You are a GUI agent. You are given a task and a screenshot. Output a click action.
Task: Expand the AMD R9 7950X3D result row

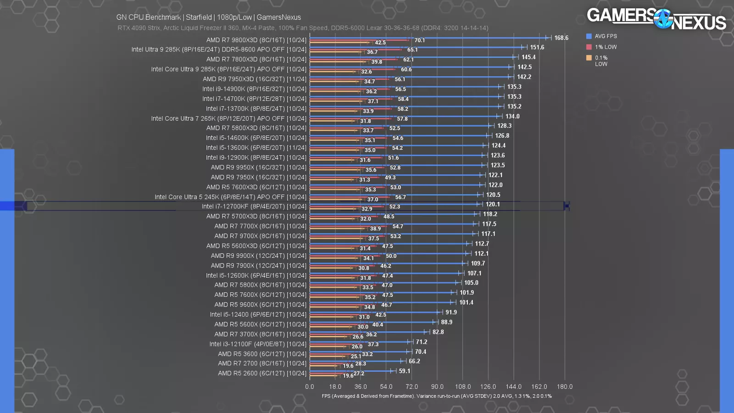pos(255,78)
